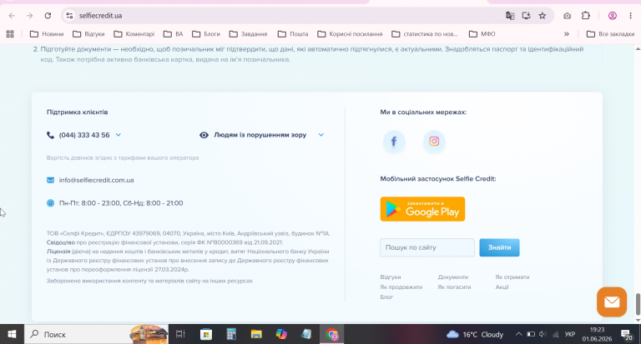Reload the page with the refresh icon
The height and width of the screenshot is (344, 641).
tap(48, 16)
